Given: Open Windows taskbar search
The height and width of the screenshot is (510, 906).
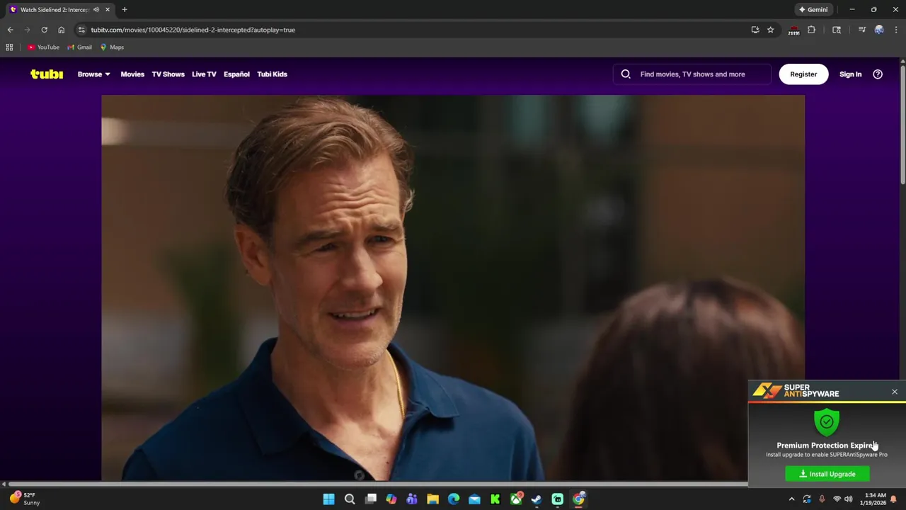Looking at the screenshot, I should (x=350, y=499).
